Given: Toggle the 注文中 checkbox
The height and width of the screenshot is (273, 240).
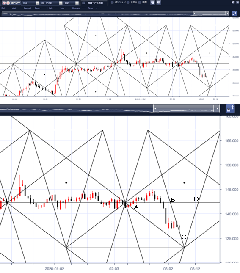Looking at the screenshot, I should (x=128, y=3).
